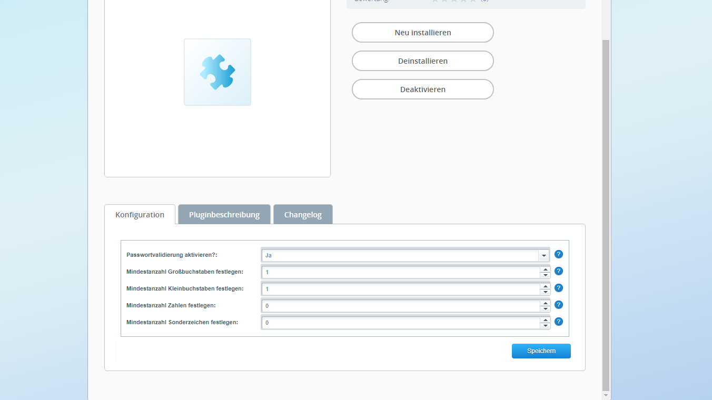
Task: Switch to the Changelog tab
Action: (303, 215)
